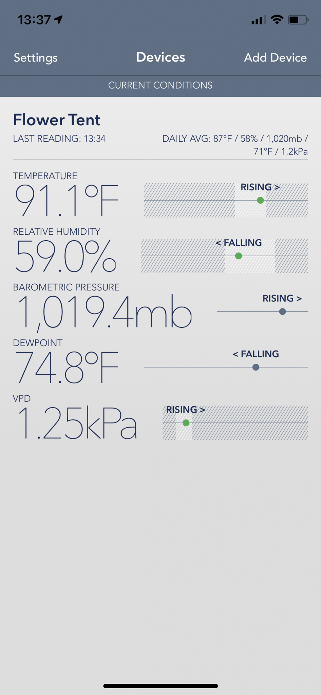The height and width of the screenshot is (695, 321).
Task: Tap the Devices title in header
Action: point(160,57)
